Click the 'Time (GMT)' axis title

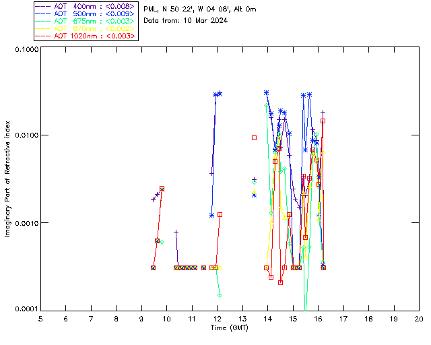[229, 328]
